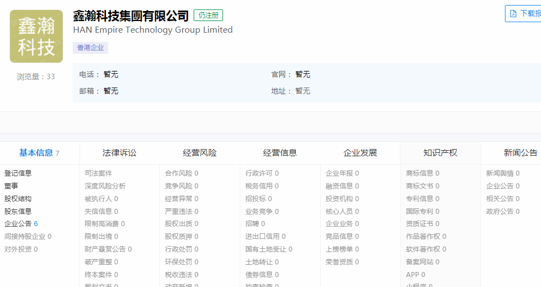
Task: Select the 知识产权 tab
Action: coord(440,153)
